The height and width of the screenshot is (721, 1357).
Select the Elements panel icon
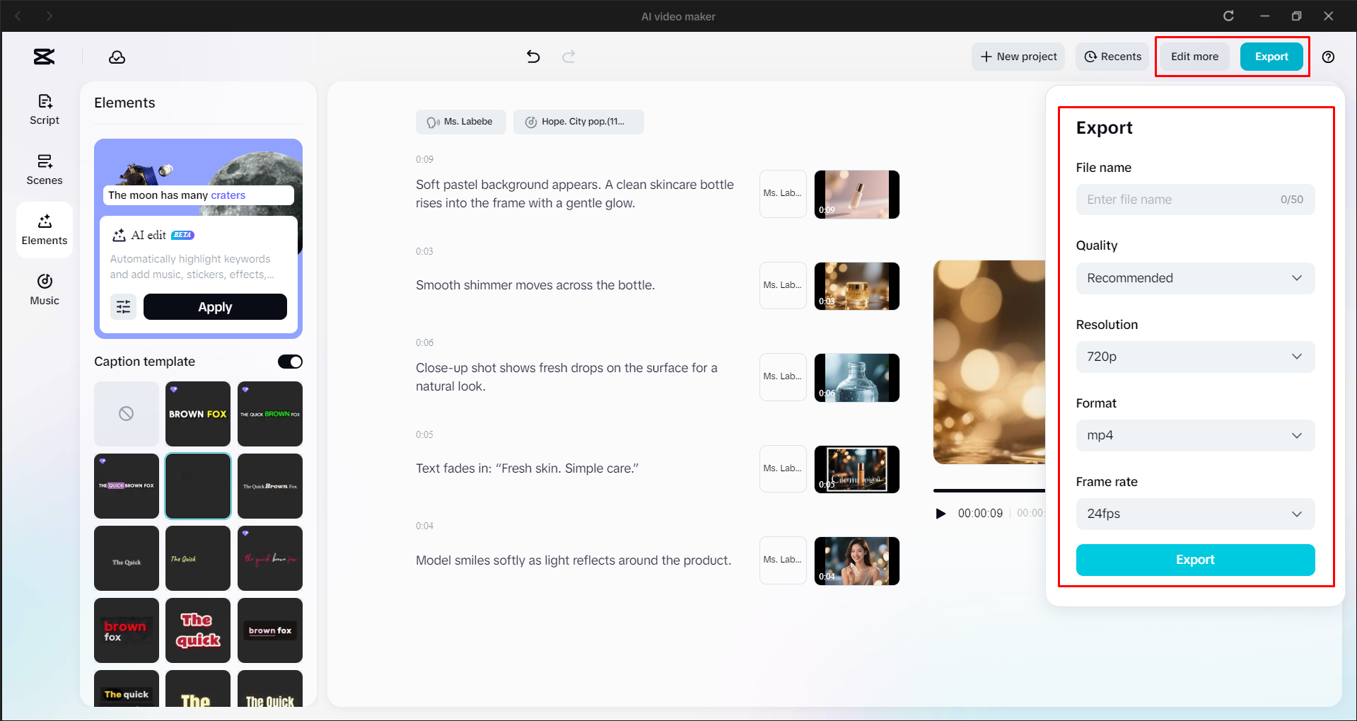pos(44,229)
